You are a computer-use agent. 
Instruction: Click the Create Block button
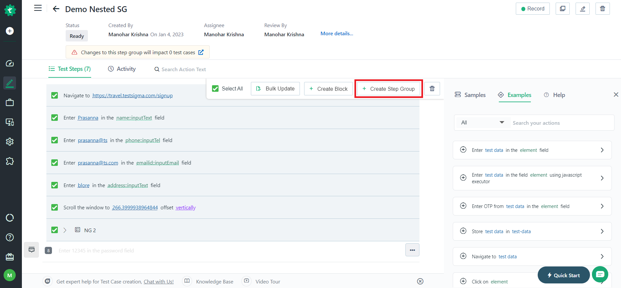pyautogui.click(x=328, y=88)
